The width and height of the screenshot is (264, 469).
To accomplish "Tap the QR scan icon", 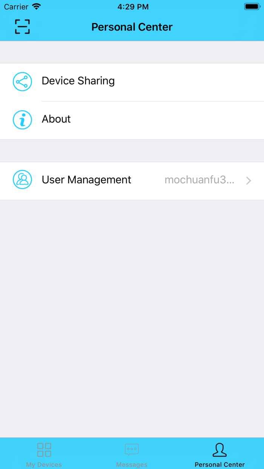I will 22,26.
